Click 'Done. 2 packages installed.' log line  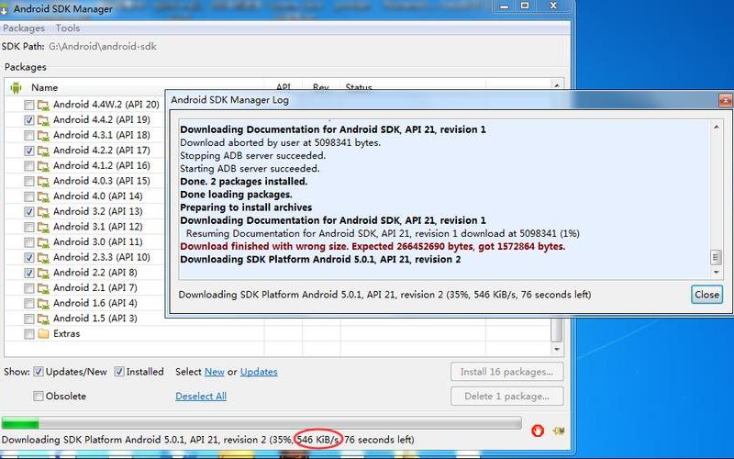pos(244,181)
